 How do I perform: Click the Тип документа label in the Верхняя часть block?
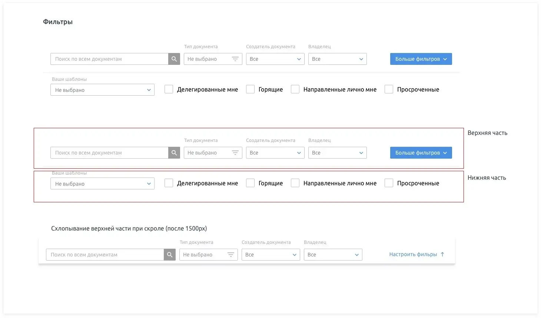[201, 140]
